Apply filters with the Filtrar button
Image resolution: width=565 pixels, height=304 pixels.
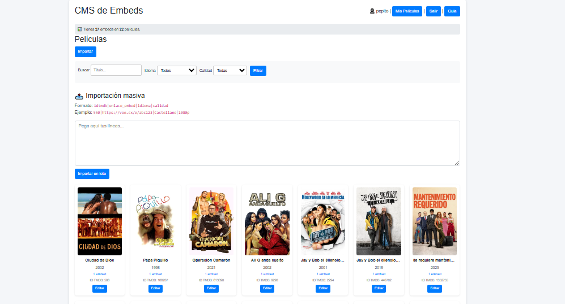point(258,70)
